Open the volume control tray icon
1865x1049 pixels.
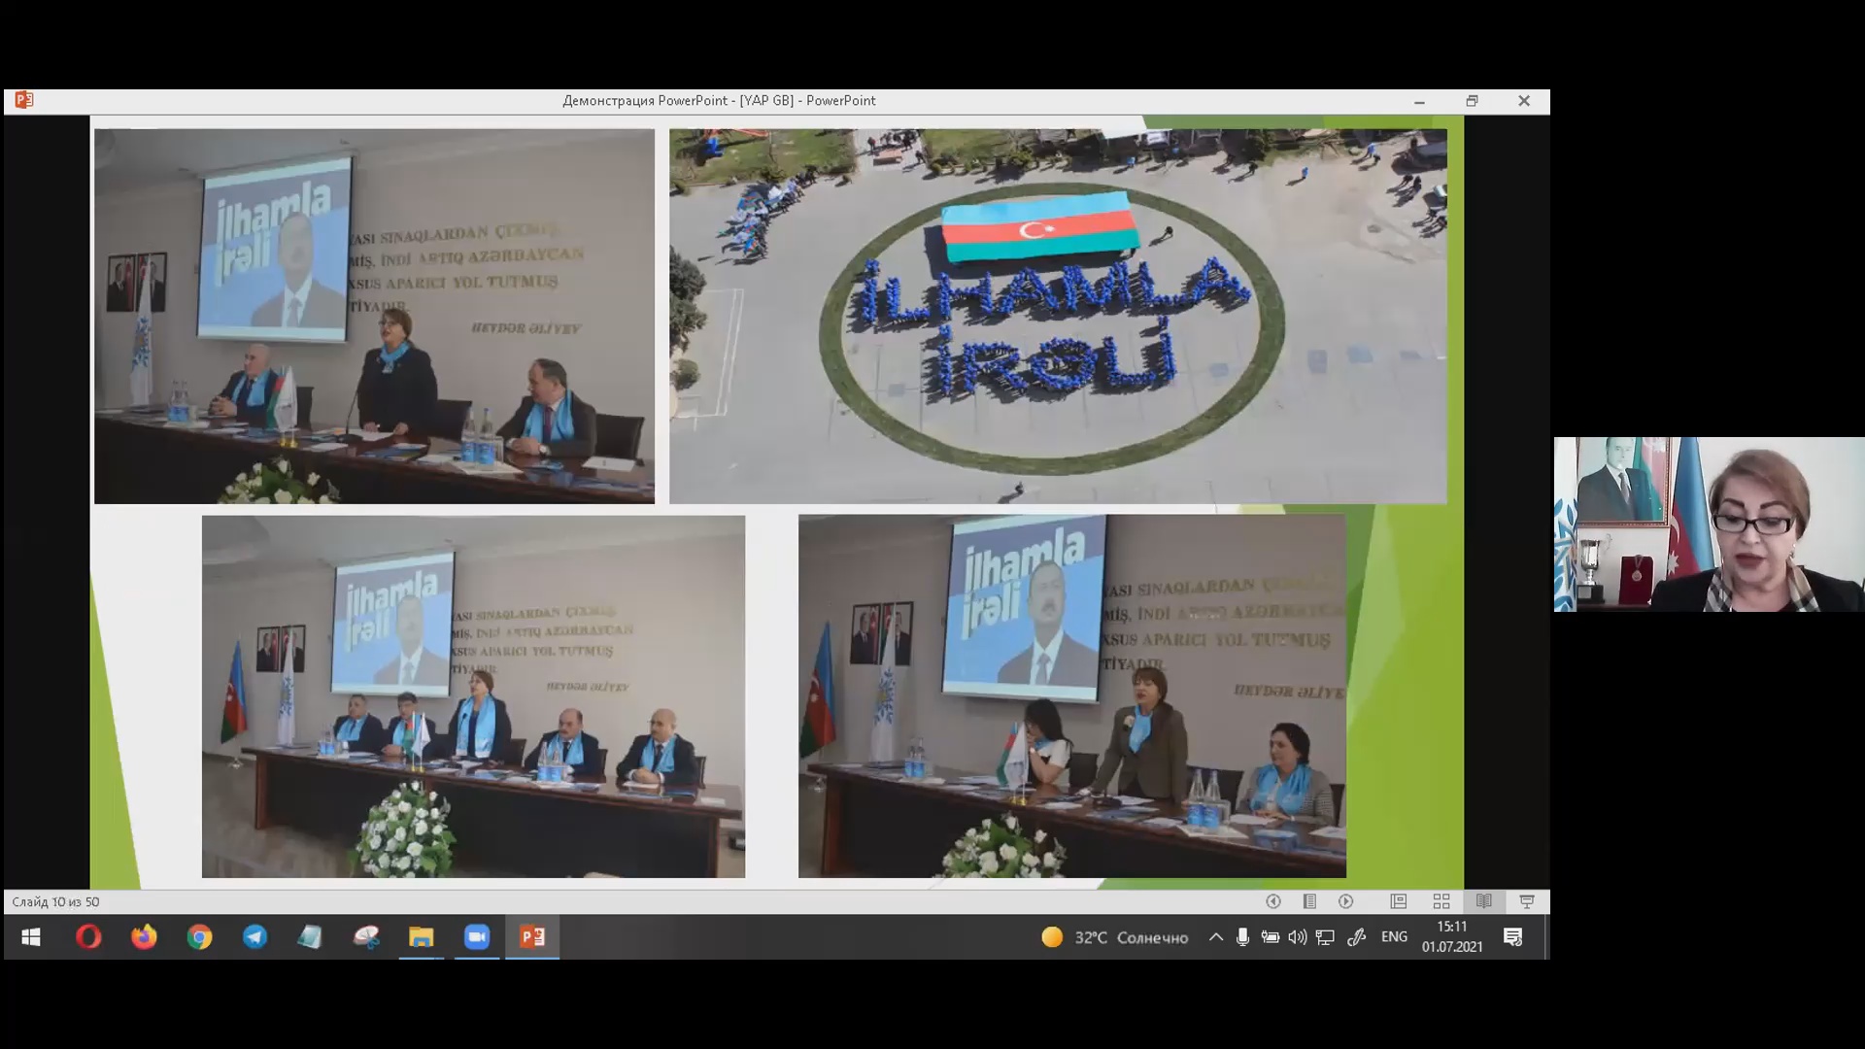1297,937
